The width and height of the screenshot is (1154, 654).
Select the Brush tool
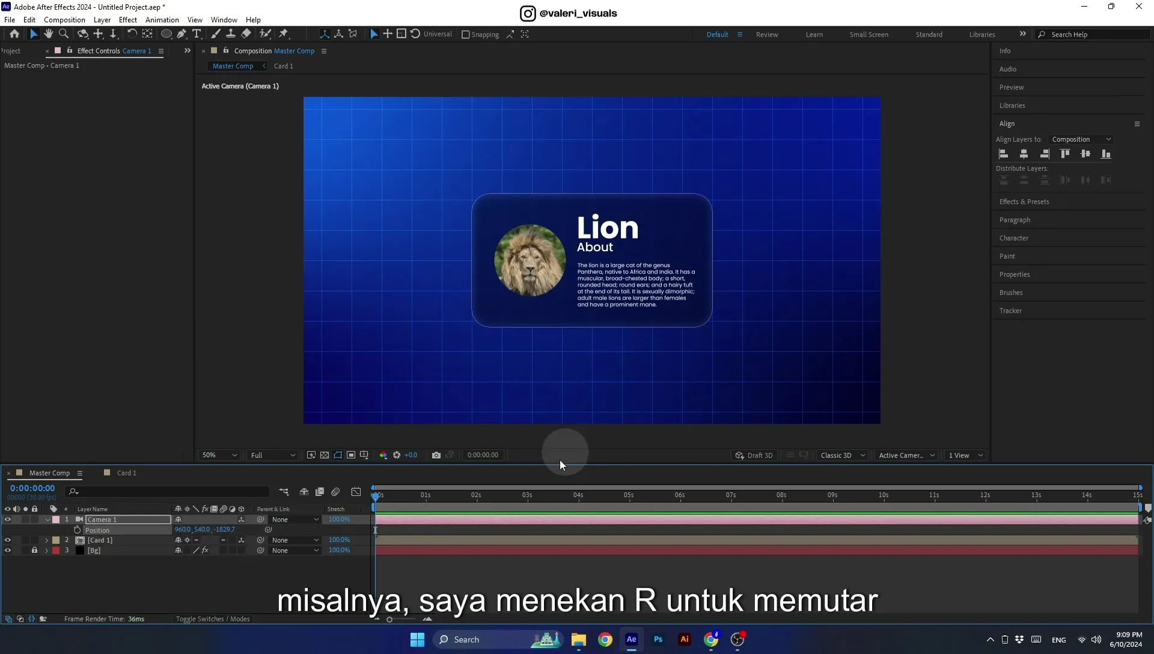click(216, 34)
